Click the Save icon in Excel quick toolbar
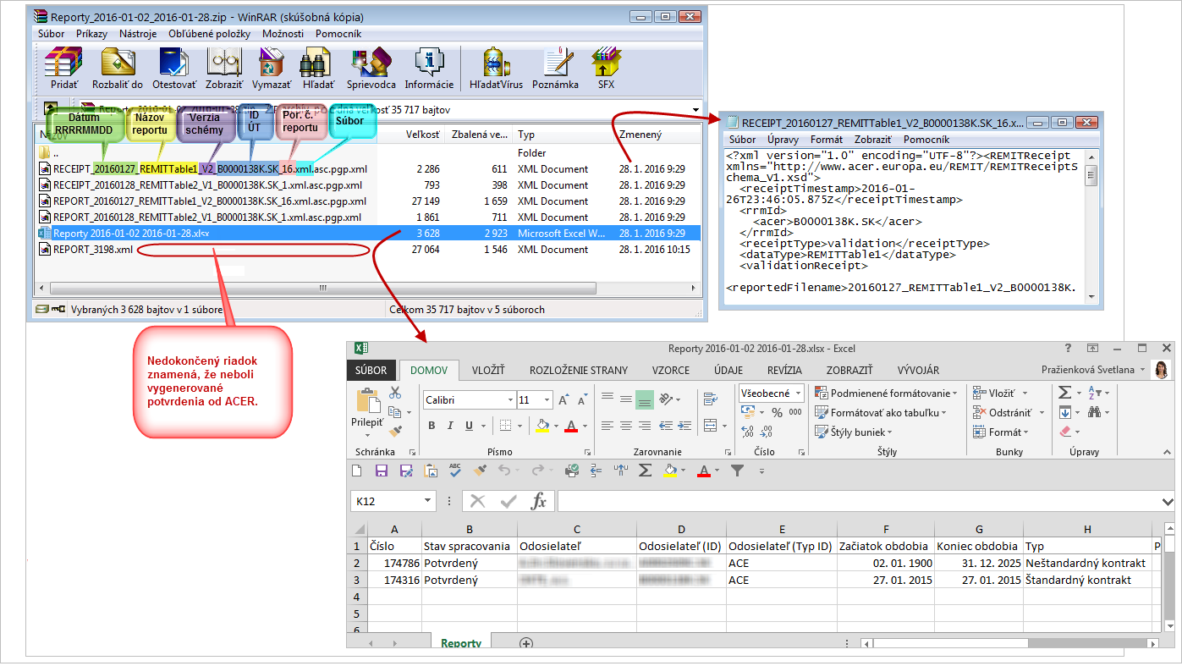1182x666 pixels. point(381,471)
